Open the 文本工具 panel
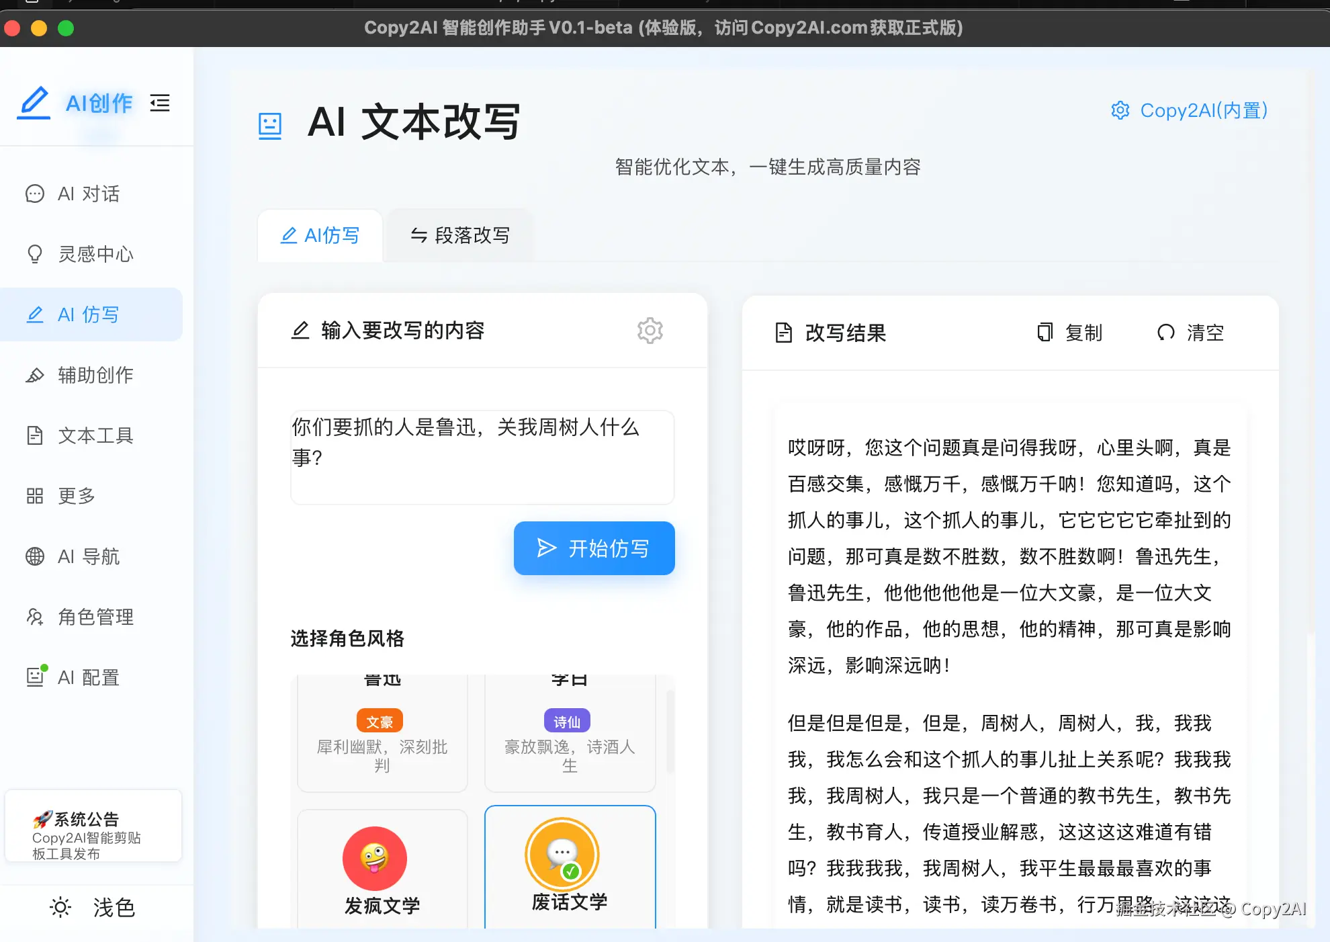This screenshot has height=942, width=1330. point(95,435)
